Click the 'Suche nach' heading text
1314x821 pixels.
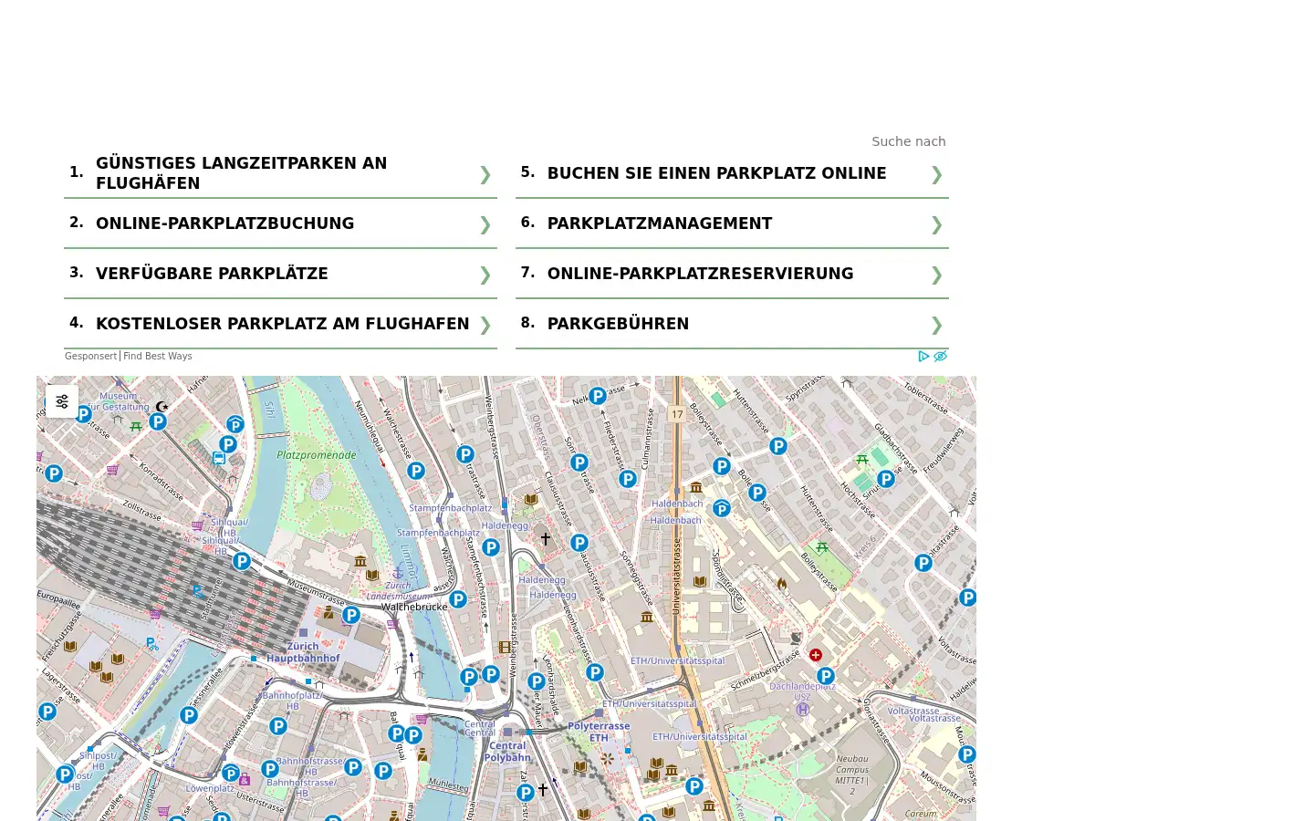[x=909, y=141]
